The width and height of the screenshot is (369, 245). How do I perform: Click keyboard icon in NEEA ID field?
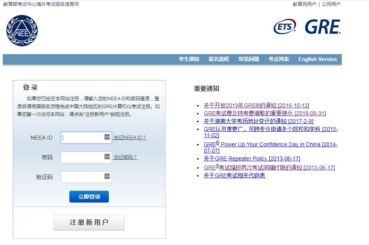tap(107, 137)
